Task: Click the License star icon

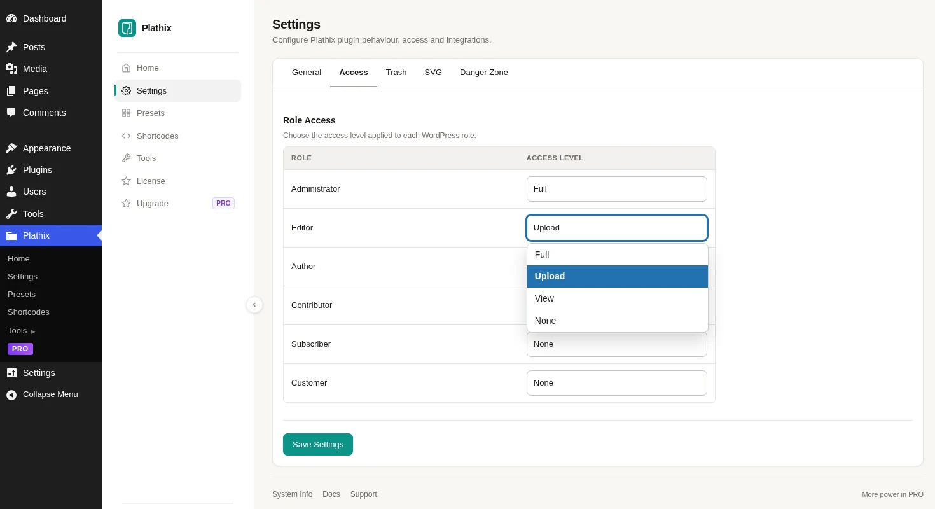Action: 126,181
